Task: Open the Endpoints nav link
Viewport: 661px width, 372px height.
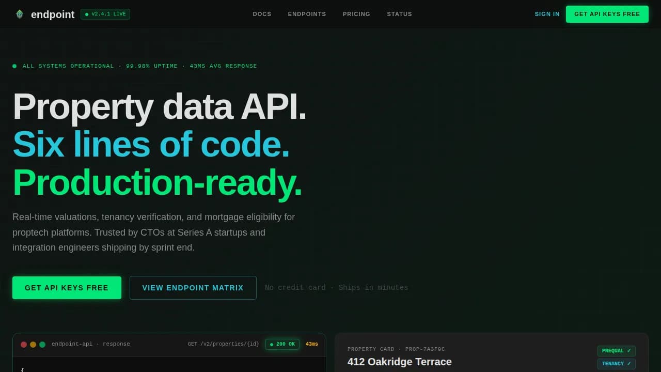Action: click(307, 14)
